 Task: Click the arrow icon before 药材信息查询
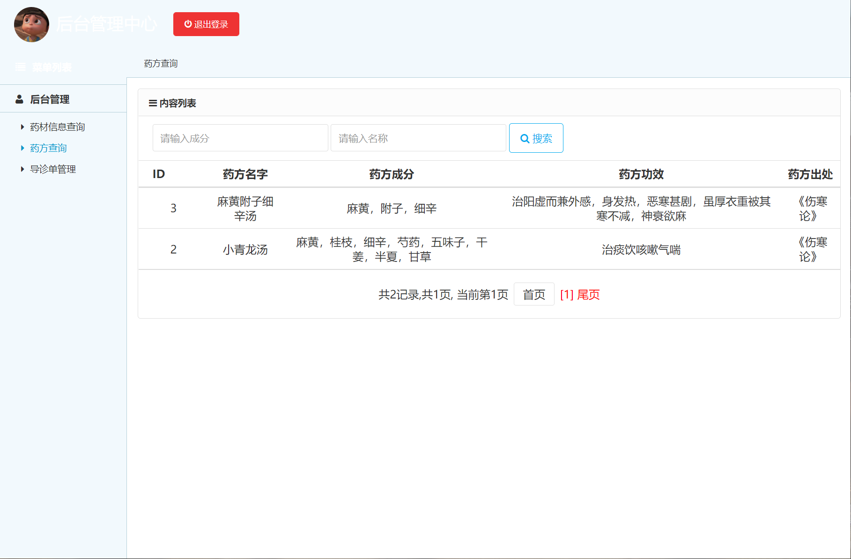pos(22,127)
